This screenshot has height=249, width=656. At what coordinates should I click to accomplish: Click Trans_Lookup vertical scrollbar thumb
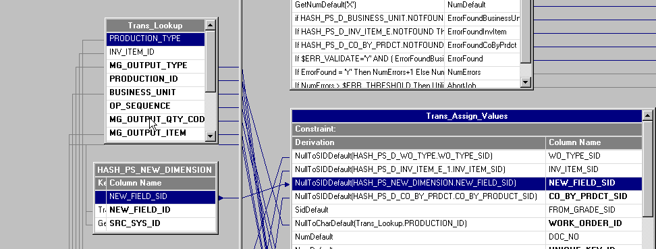click(x=211, y=61)
